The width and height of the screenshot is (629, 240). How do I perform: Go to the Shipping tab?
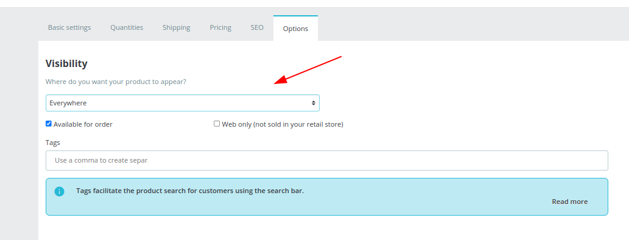[x=177, y=27]
